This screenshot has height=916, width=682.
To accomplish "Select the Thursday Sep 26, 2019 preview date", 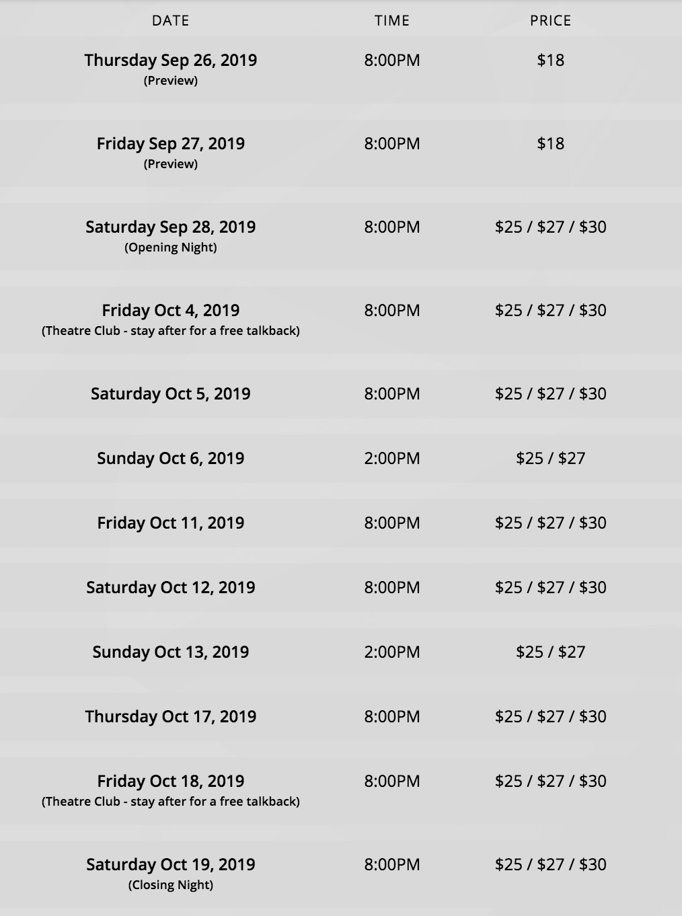I will coord(171,60).
